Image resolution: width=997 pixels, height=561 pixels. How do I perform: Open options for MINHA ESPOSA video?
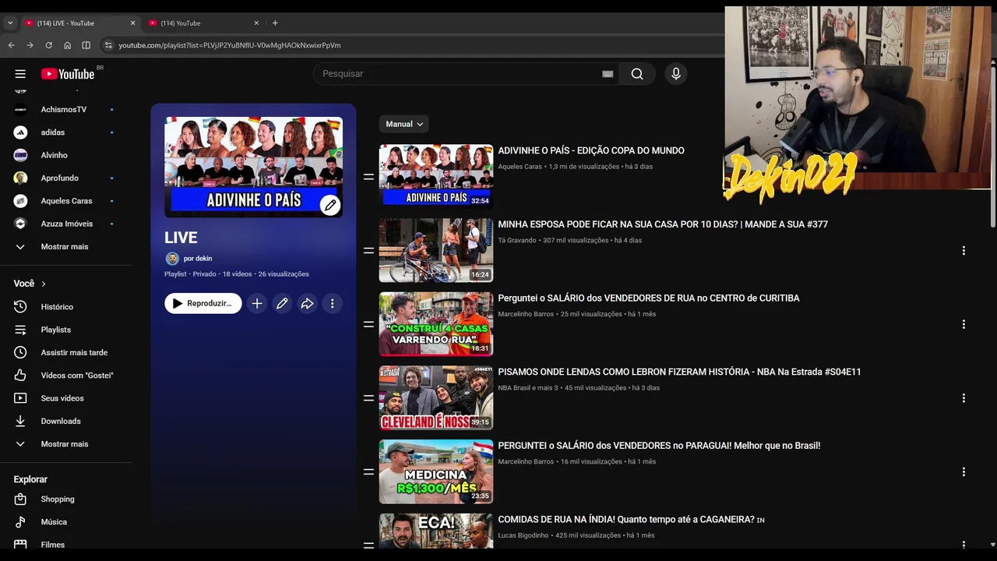964,251
